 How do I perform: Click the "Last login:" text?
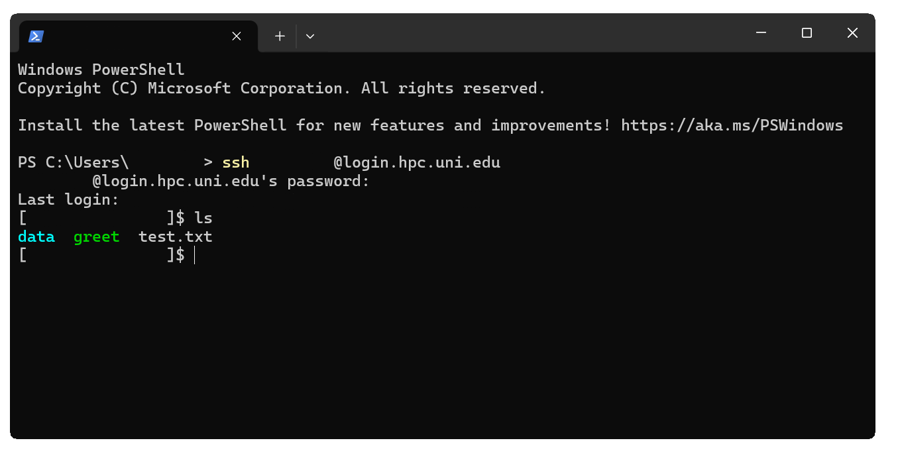pos(68,199)
